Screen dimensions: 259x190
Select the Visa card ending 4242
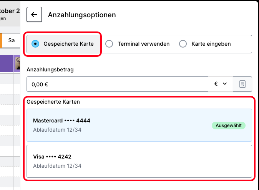click(139, 161)
